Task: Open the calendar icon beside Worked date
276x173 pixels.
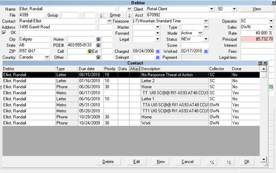Action: point(206,52)
